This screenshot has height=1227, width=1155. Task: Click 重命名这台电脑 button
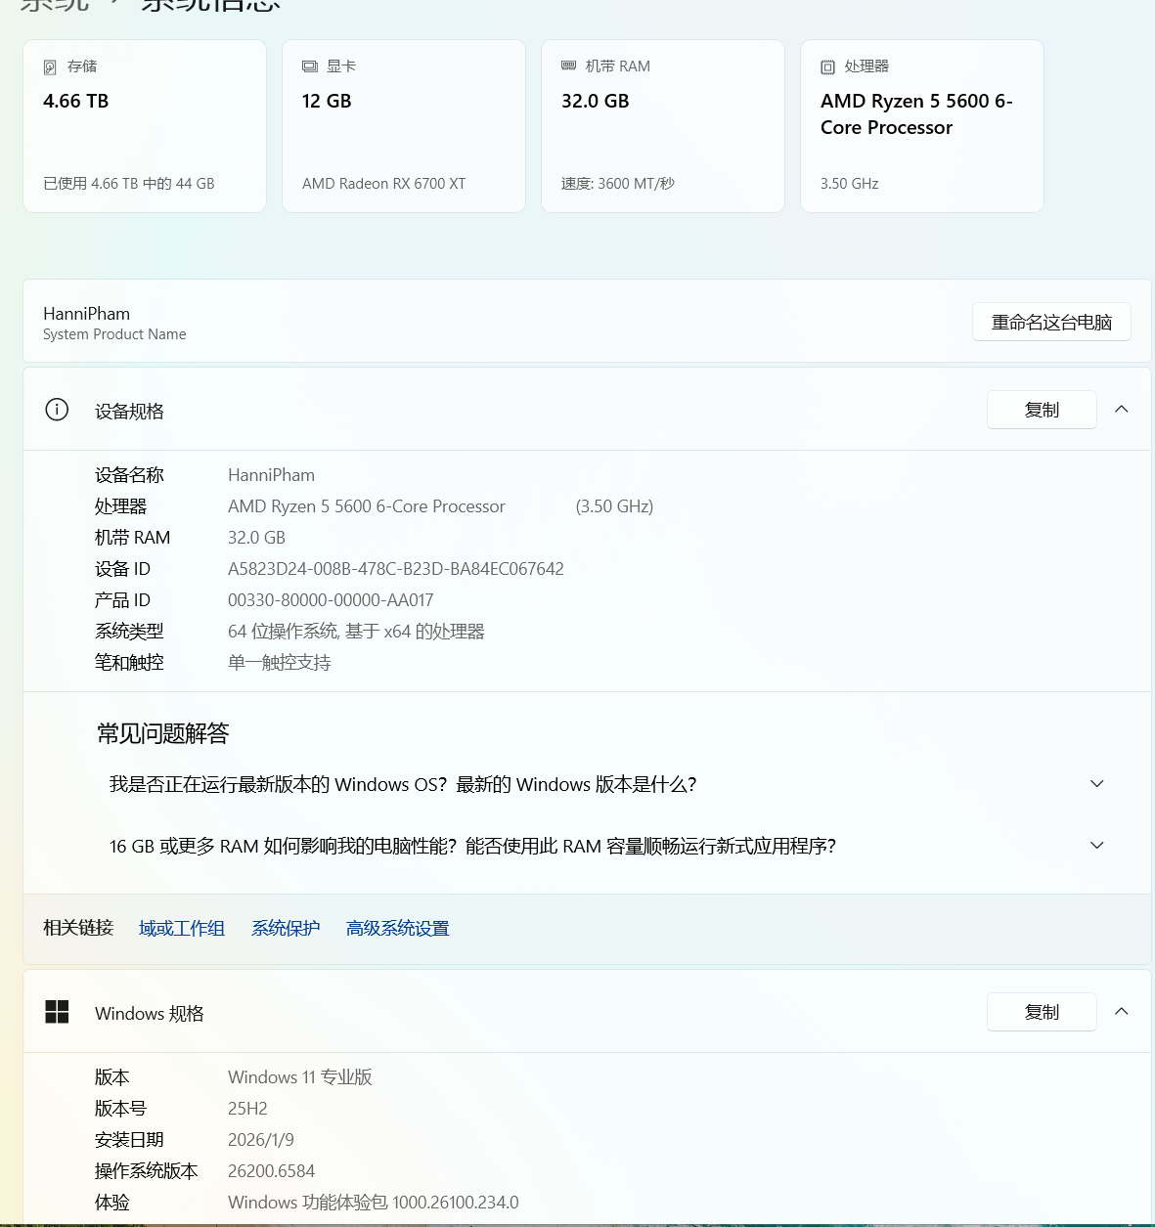tap(1051, 322)
